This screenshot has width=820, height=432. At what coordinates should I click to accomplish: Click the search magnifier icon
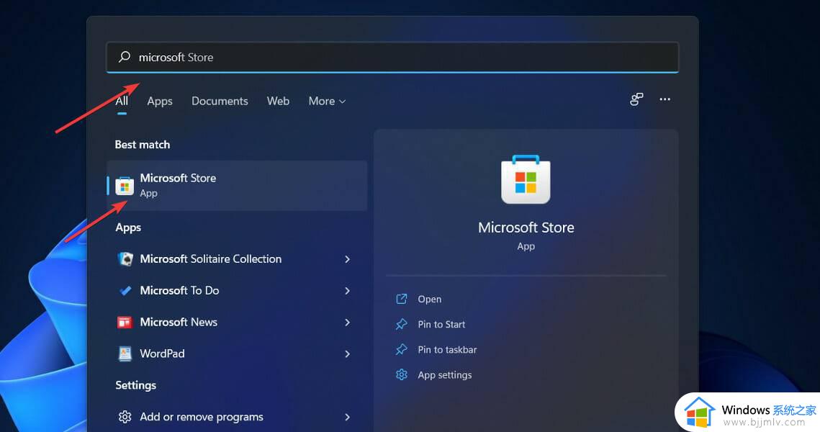coord(125,56)
